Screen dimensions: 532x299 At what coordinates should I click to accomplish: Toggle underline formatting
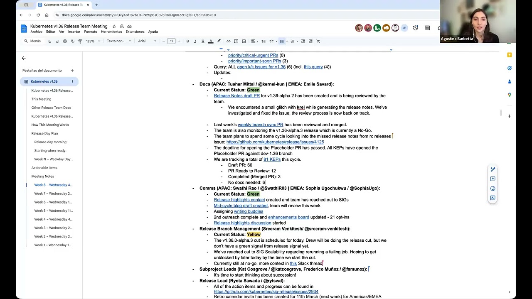(x=203, y=41)
